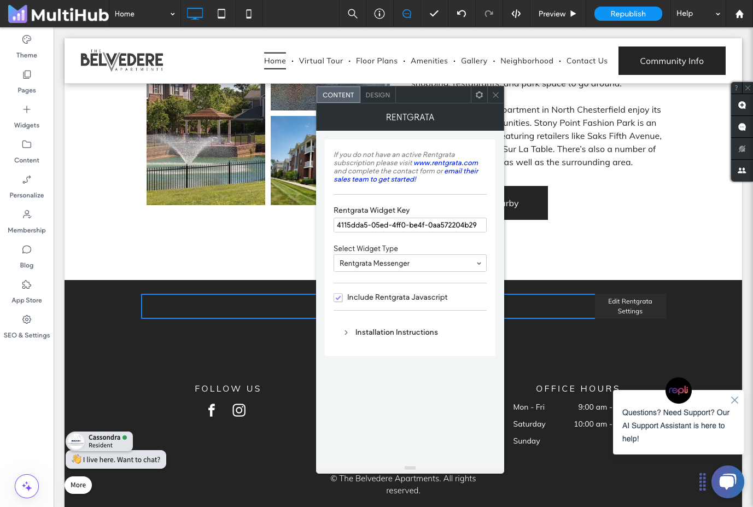Open Floor Plans in site navigation
This screenshot has height=507, width=753.
377,61
